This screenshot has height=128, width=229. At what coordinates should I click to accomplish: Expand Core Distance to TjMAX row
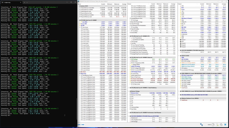point(130,40)
